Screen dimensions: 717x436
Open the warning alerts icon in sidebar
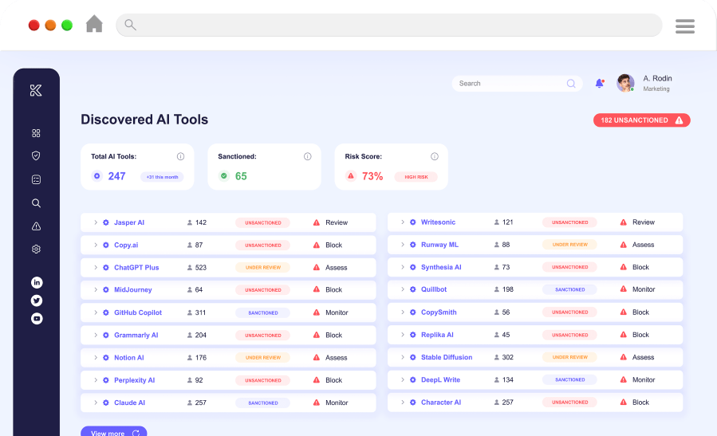coord(36,226)
